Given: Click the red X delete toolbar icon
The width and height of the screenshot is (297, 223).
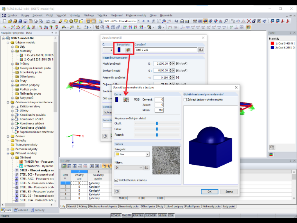Looking at the screenshot, I should coord(249,21).
